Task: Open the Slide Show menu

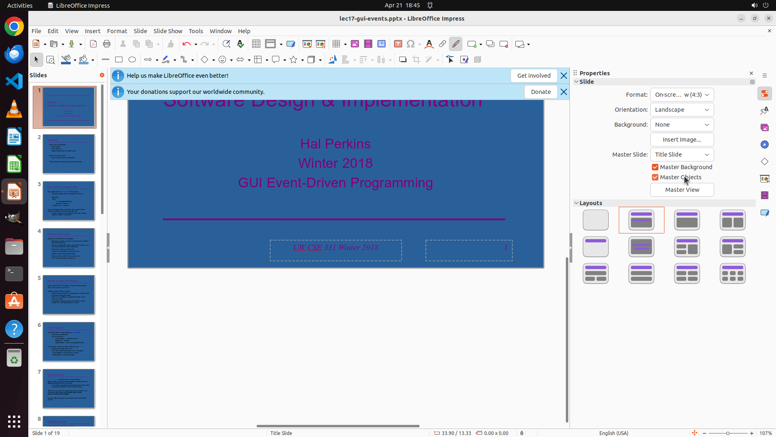Action: (x=168, y=31)
